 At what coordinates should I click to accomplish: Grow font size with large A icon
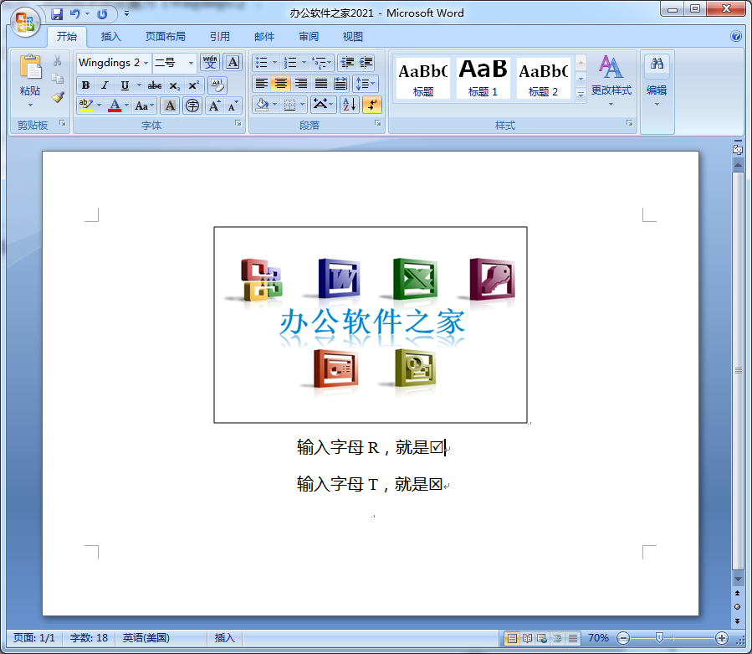tap(214, 106)
